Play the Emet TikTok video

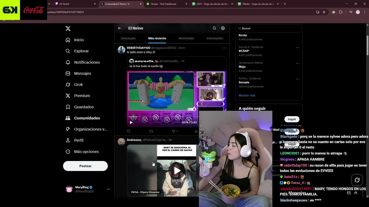[x=177, y=171]
